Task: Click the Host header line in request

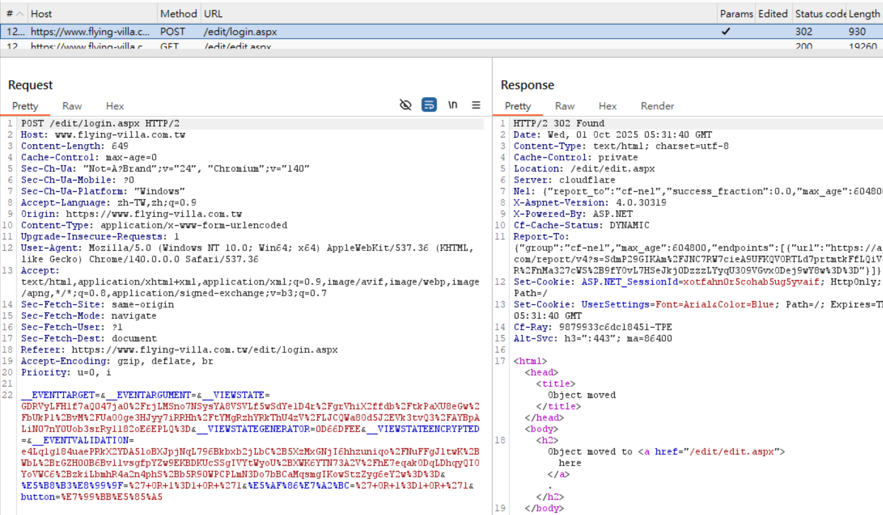Action: 103,135
